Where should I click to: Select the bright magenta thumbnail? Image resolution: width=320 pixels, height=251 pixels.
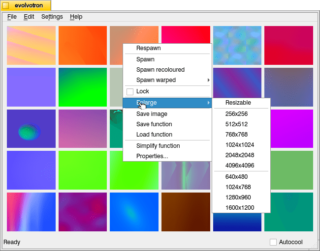[292, 129]
